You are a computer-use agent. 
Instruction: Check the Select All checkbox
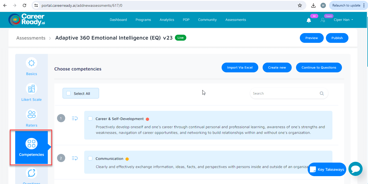68,93
